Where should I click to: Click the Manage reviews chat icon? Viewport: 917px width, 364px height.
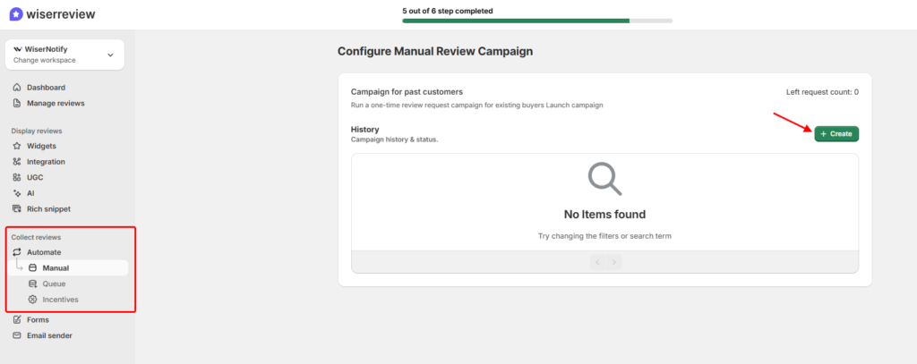pyautogui.click(x=17, y=103)
